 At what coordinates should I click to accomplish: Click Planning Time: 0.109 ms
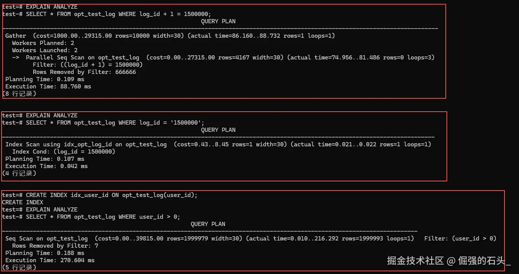tap(45, 79)
